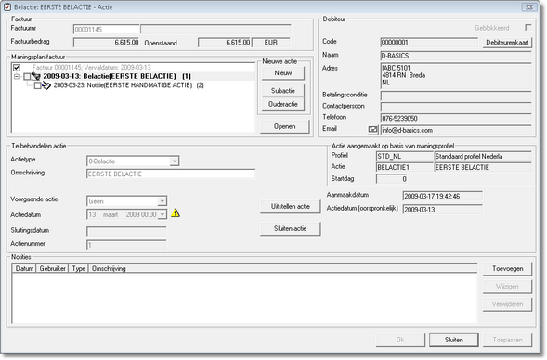
Task: Toggle the Factuur 00001145 checkbox
Action: pyautogui.click(x=17, y=68)
